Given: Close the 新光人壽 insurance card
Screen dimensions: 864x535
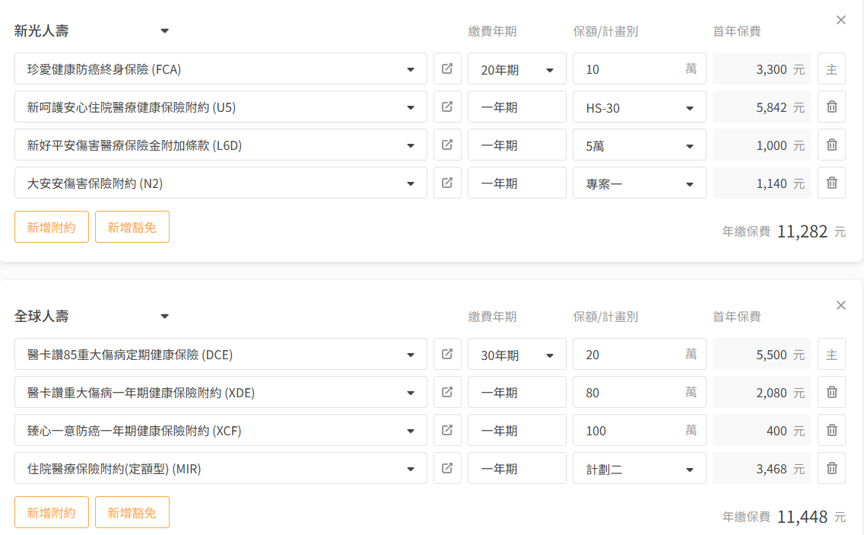Looking at the screenshot, I should click(x=840, y=21).
